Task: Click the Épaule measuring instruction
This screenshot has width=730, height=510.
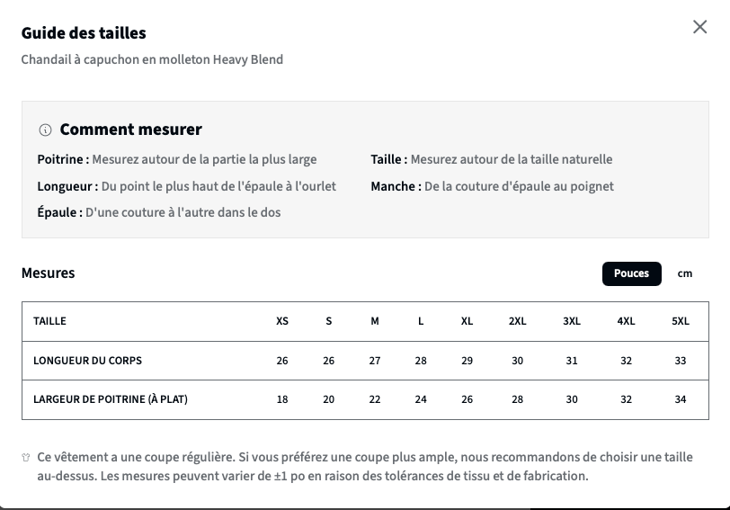Action: click(x=159, y=212)
